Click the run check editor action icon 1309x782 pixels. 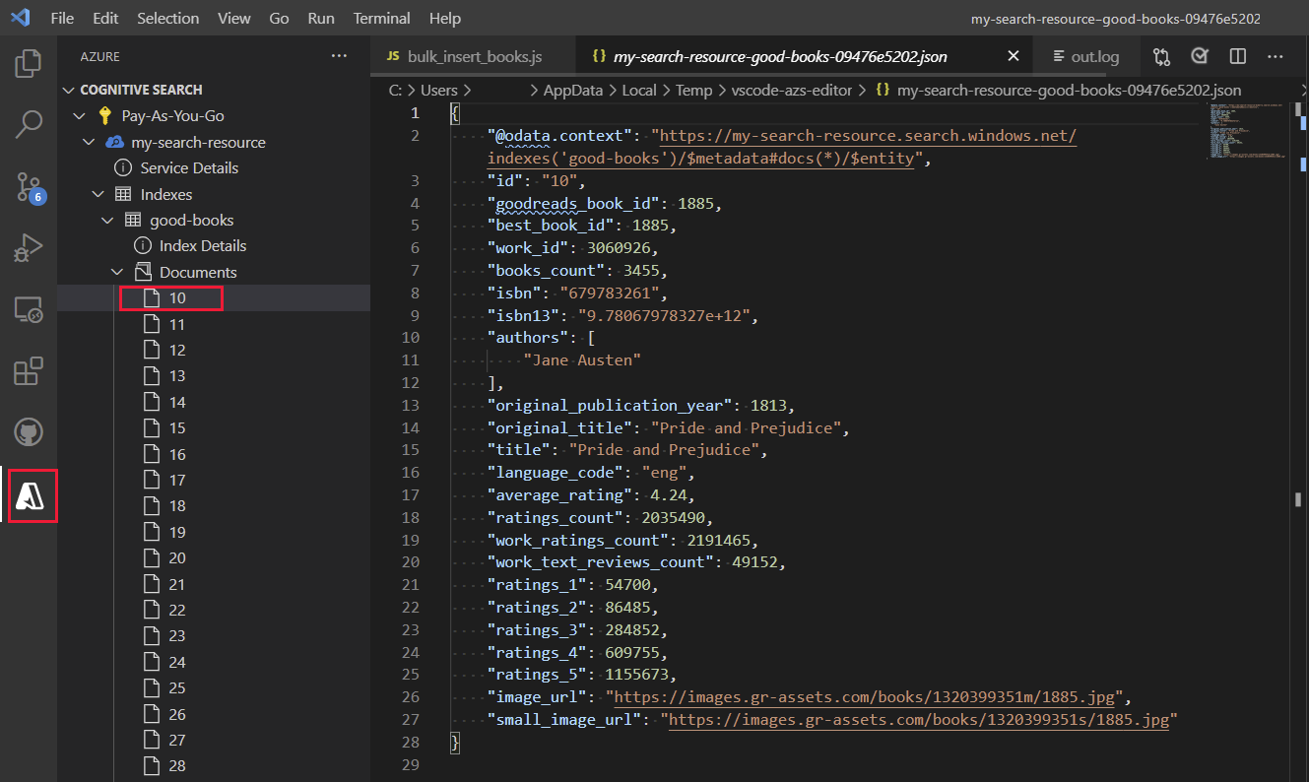click(x=1200, y=56)
